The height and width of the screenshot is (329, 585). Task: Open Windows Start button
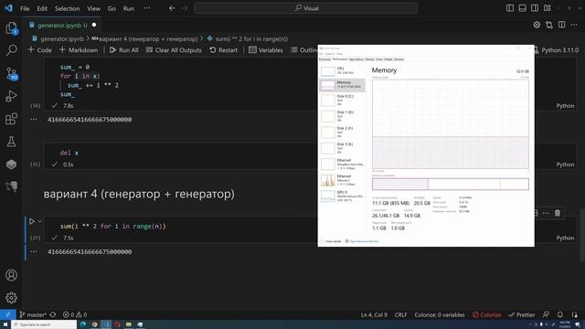[x=5, y=324]
